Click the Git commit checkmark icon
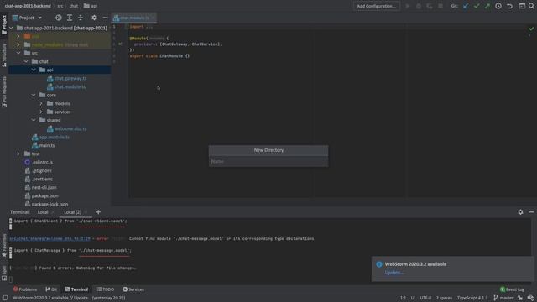The height and width of the screenshot is (302, 537). 477,6
